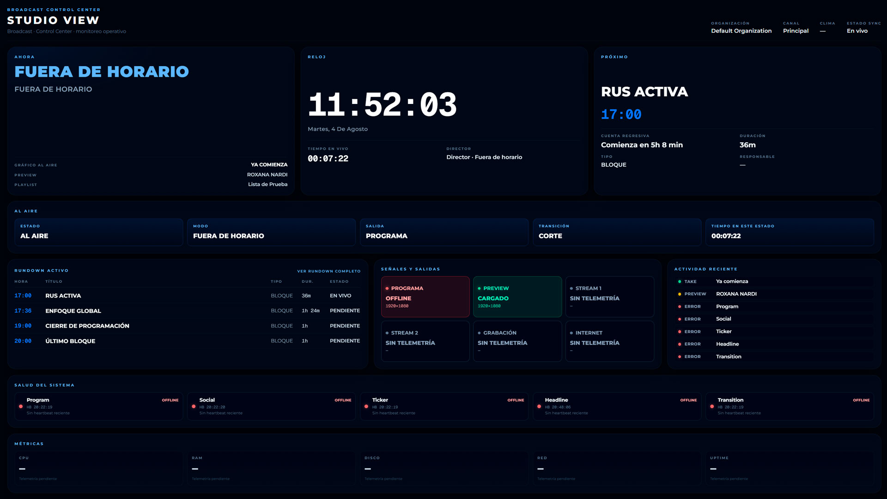
Task: Open the Ver Rundown Completo link
Action: [x=328, y=271]
